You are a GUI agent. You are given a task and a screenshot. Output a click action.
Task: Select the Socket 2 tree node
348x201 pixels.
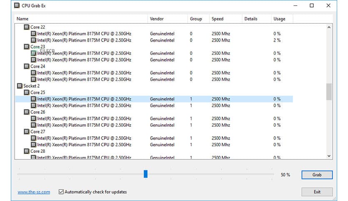(32, 86)
